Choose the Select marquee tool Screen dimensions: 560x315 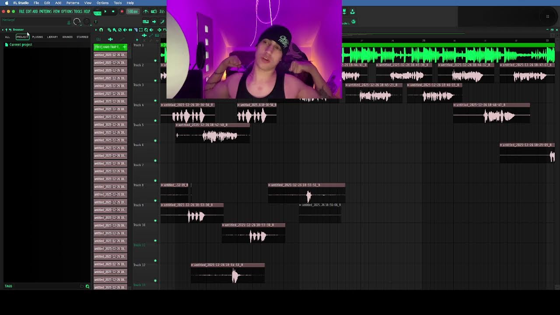tap(141, 30)
